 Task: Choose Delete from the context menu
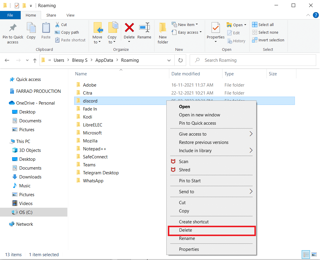coord(212,230)
